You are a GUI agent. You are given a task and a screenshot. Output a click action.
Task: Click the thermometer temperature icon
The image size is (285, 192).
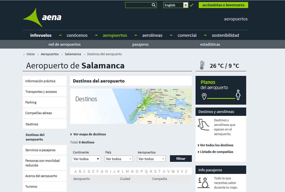point(202,65)
